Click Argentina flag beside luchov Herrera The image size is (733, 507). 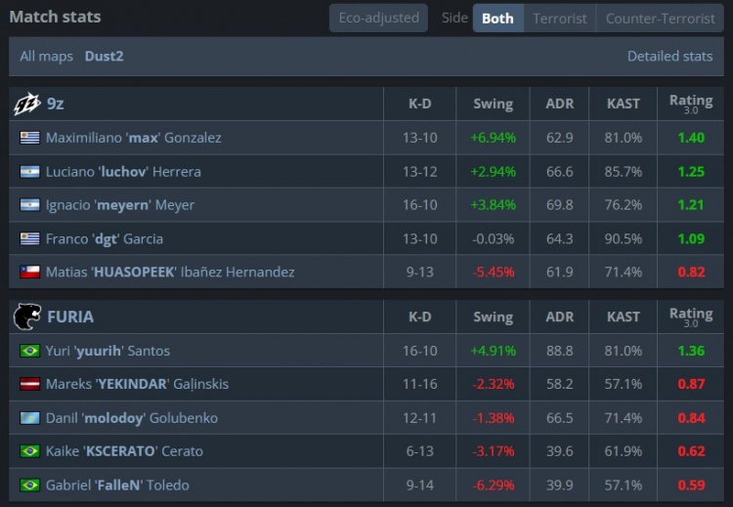pos(30,172)
